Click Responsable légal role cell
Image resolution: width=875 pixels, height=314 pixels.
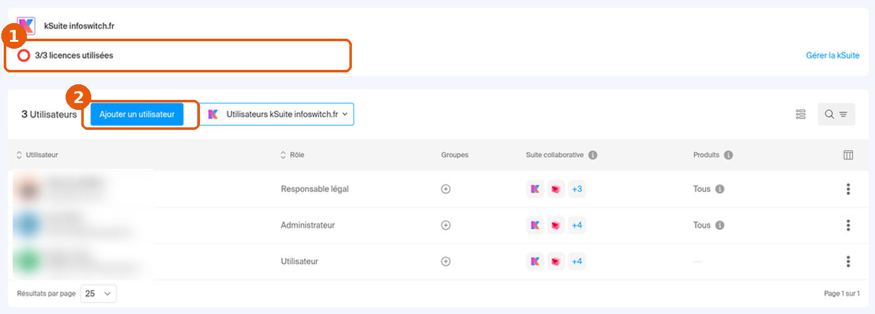pyautogui.click(x=315, y=189)
